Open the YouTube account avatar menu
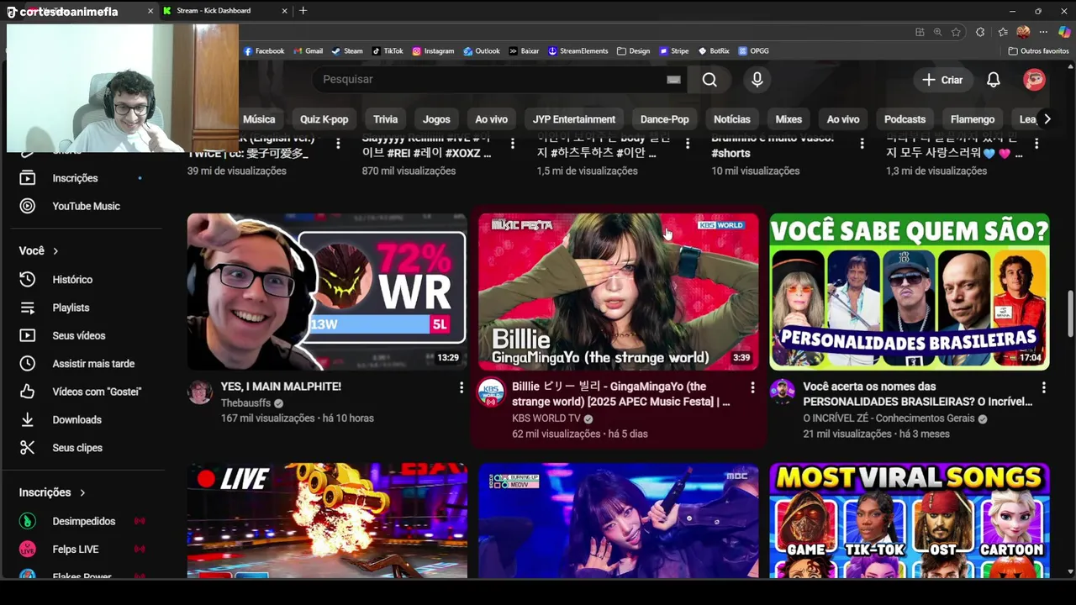Viewport: 1076px width, 605px height. coord(1034,79)
